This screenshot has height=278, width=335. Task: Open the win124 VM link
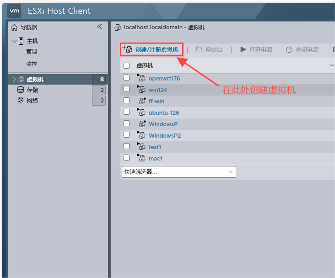click(158, 90)
